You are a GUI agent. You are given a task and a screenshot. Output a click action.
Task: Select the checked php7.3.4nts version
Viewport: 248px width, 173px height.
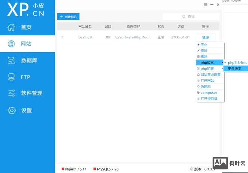coord(236,63)
